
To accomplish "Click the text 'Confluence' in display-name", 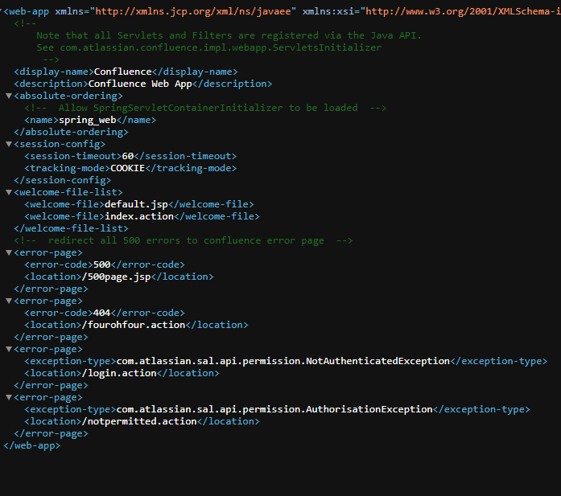I will point(122,72).
